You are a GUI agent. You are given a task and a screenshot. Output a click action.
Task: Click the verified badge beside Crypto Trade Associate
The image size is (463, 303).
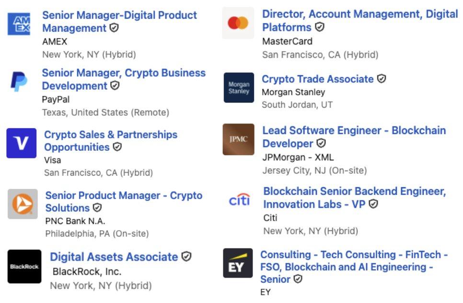381,79
